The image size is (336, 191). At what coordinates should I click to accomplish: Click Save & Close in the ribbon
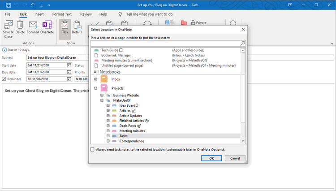9,30
